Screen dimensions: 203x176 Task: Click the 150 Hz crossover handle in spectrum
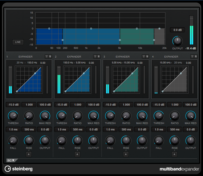[62, 40]
